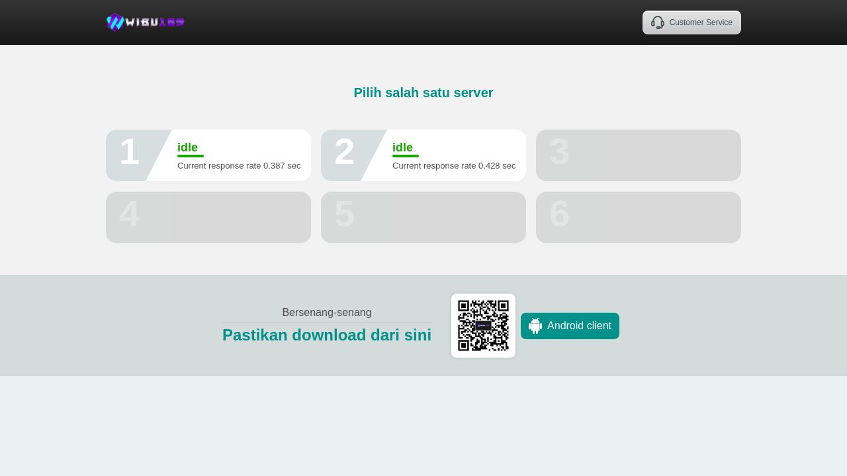Click disabled server 3 card

tap(639, 155)
